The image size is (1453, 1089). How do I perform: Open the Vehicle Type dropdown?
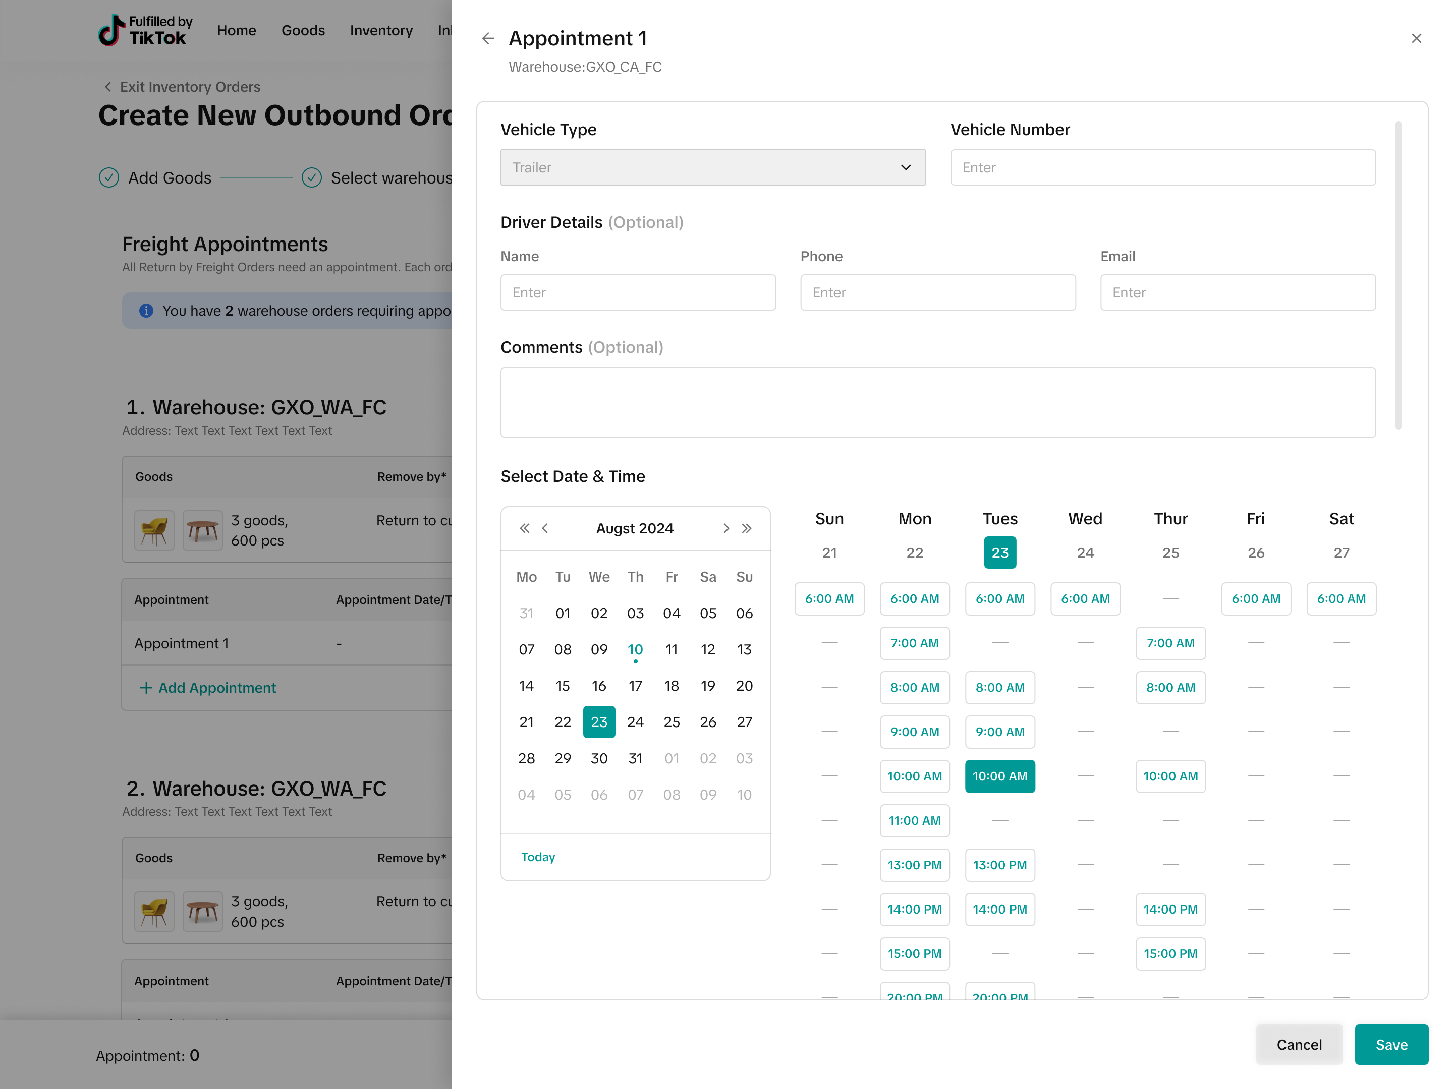[713, 167]
